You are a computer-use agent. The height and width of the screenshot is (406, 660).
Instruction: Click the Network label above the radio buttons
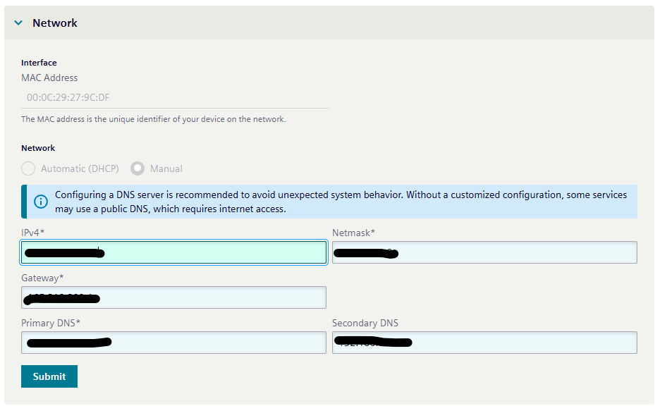(x=37, y=148)
